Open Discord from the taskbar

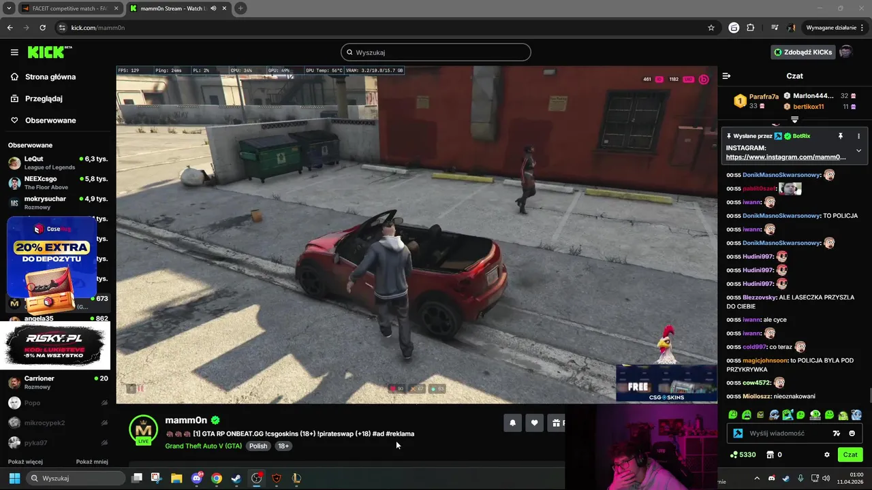click(197, 478)
